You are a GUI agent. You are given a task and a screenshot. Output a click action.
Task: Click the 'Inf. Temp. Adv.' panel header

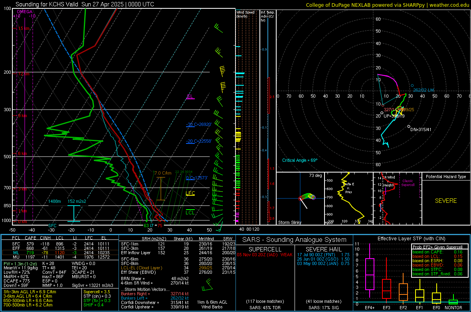(267, 16)
